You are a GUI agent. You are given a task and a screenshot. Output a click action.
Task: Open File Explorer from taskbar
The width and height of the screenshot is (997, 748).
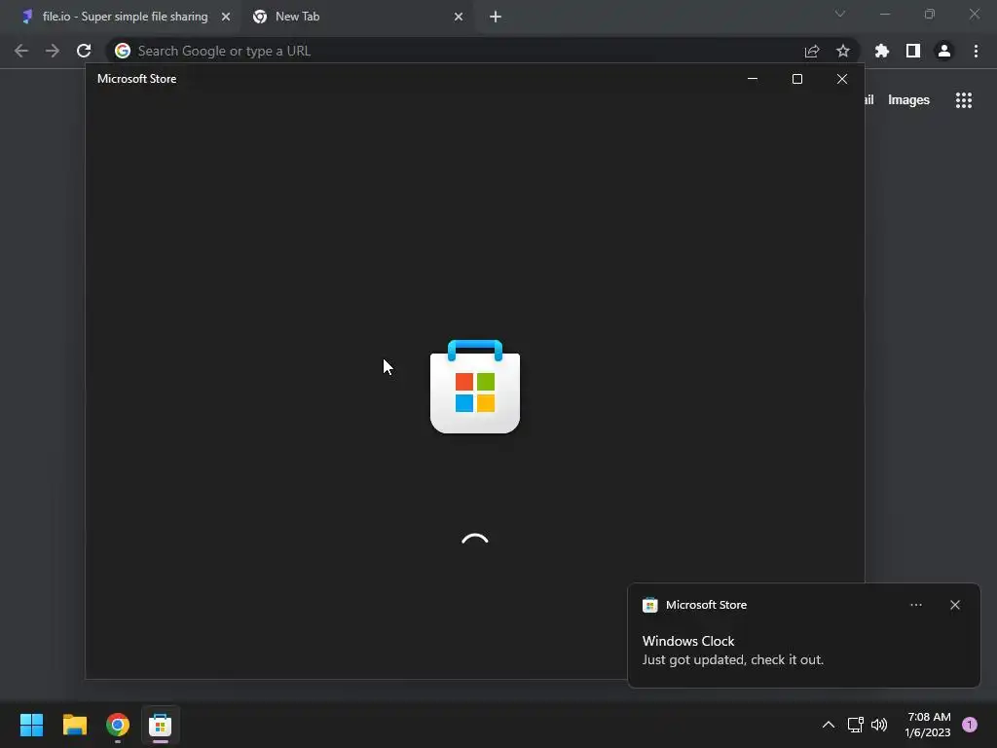[74, 725]
